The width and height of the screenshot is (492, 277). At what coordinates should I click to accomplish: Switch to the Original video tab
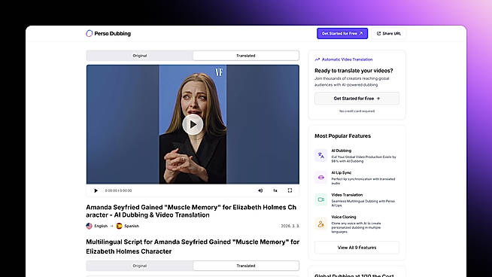coord(140,56)
